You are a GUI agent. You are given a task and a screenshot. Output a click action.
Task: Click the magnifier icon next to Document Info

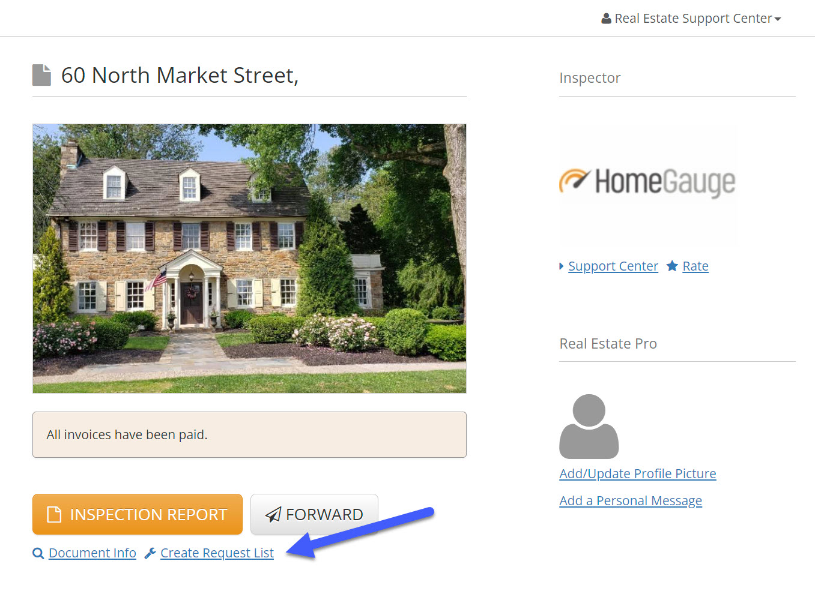tap(38, 553)
